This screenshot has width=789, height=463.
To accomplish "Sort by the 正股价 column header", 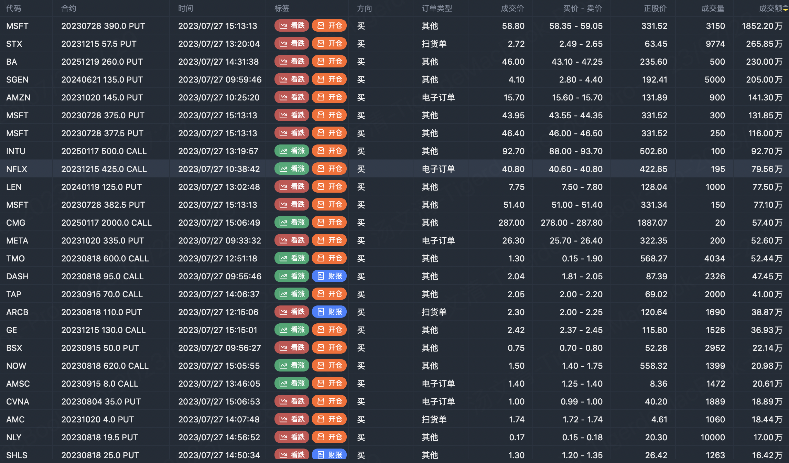I will pos(655,9).
